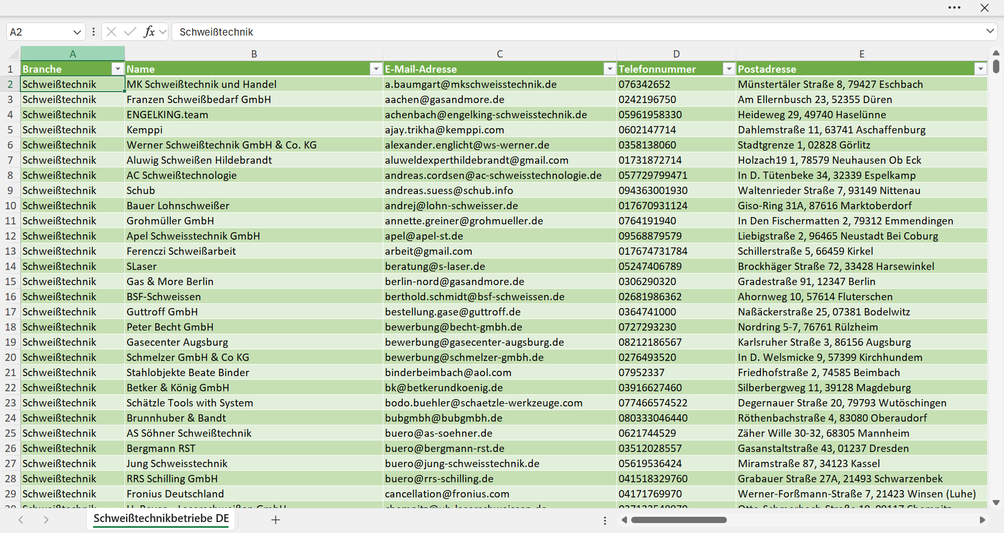
Task: Open the insert function fx button
Action: pyautogui.click(x=149, y=32)
